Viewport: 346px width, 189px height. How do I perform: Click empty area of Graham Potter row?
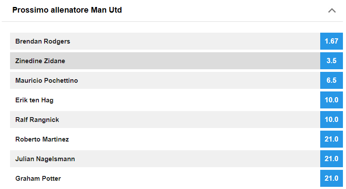click(190, 178)
